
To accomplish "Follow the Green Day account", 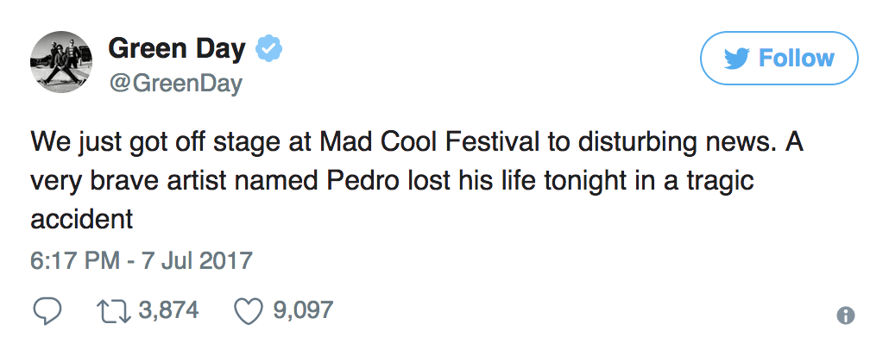I will coord(779,59).
